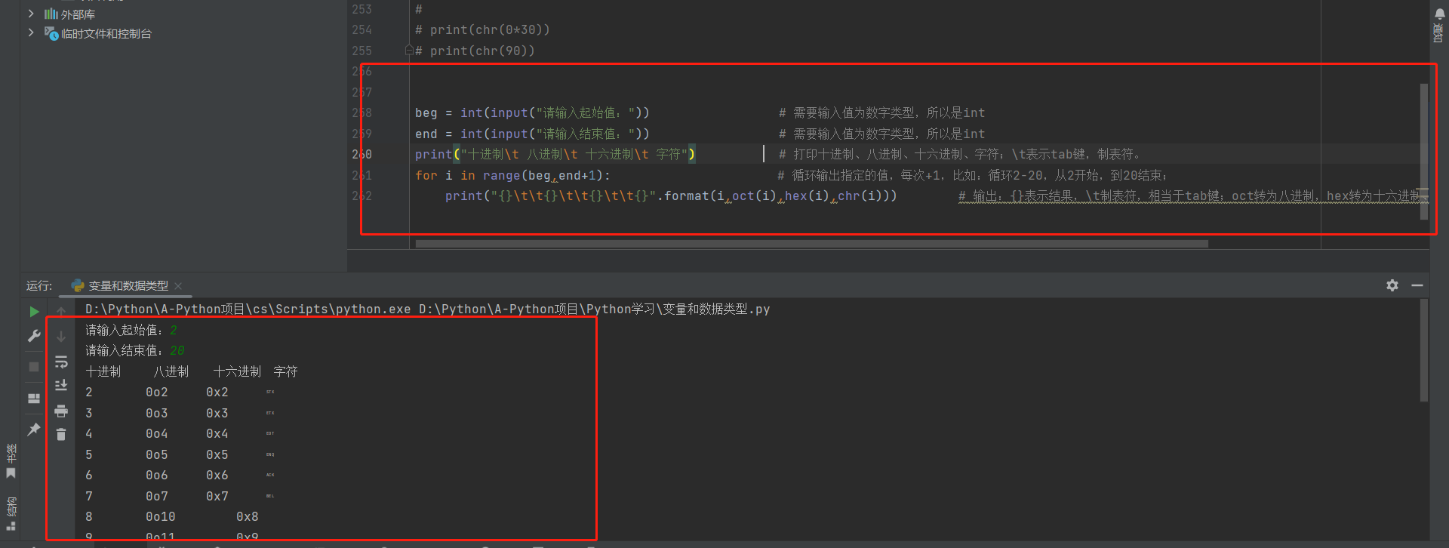The height and width of the screenshot is (548, 1449).
Task: Stop the running process with the square icon
Action: (x=34, y=367)
